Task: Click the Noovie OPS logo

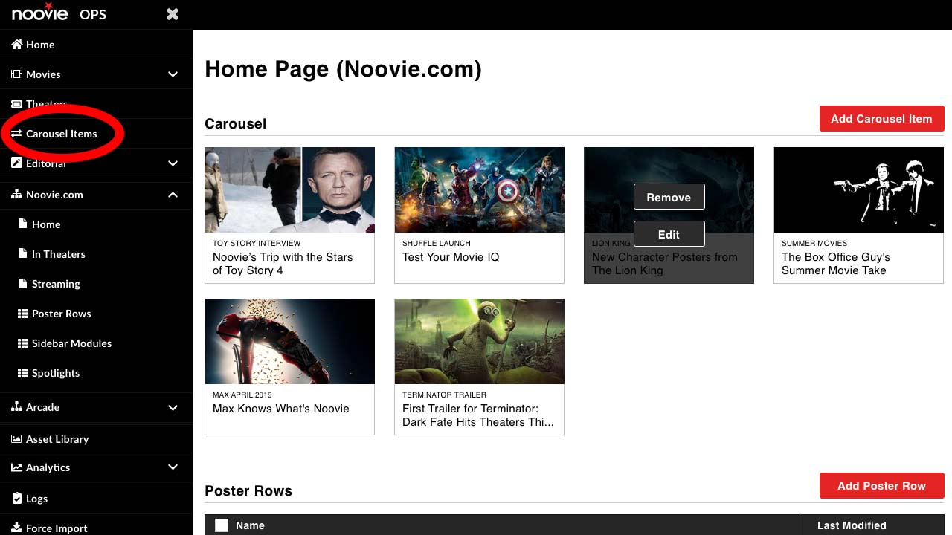Action: (59, 13)
